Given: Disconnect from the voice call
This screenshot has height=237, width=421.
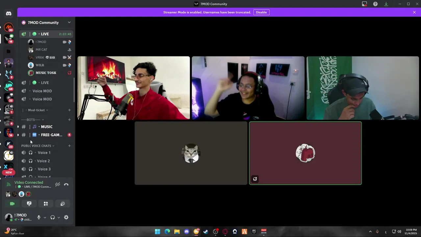Looking at the screenshot, I should pos(66,184).
